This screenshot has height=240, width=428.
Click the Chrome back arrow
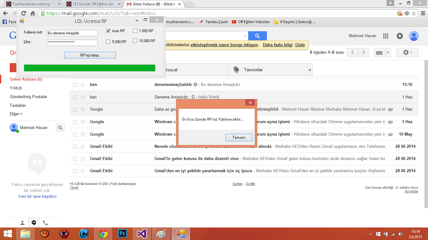tap(5, 13)
